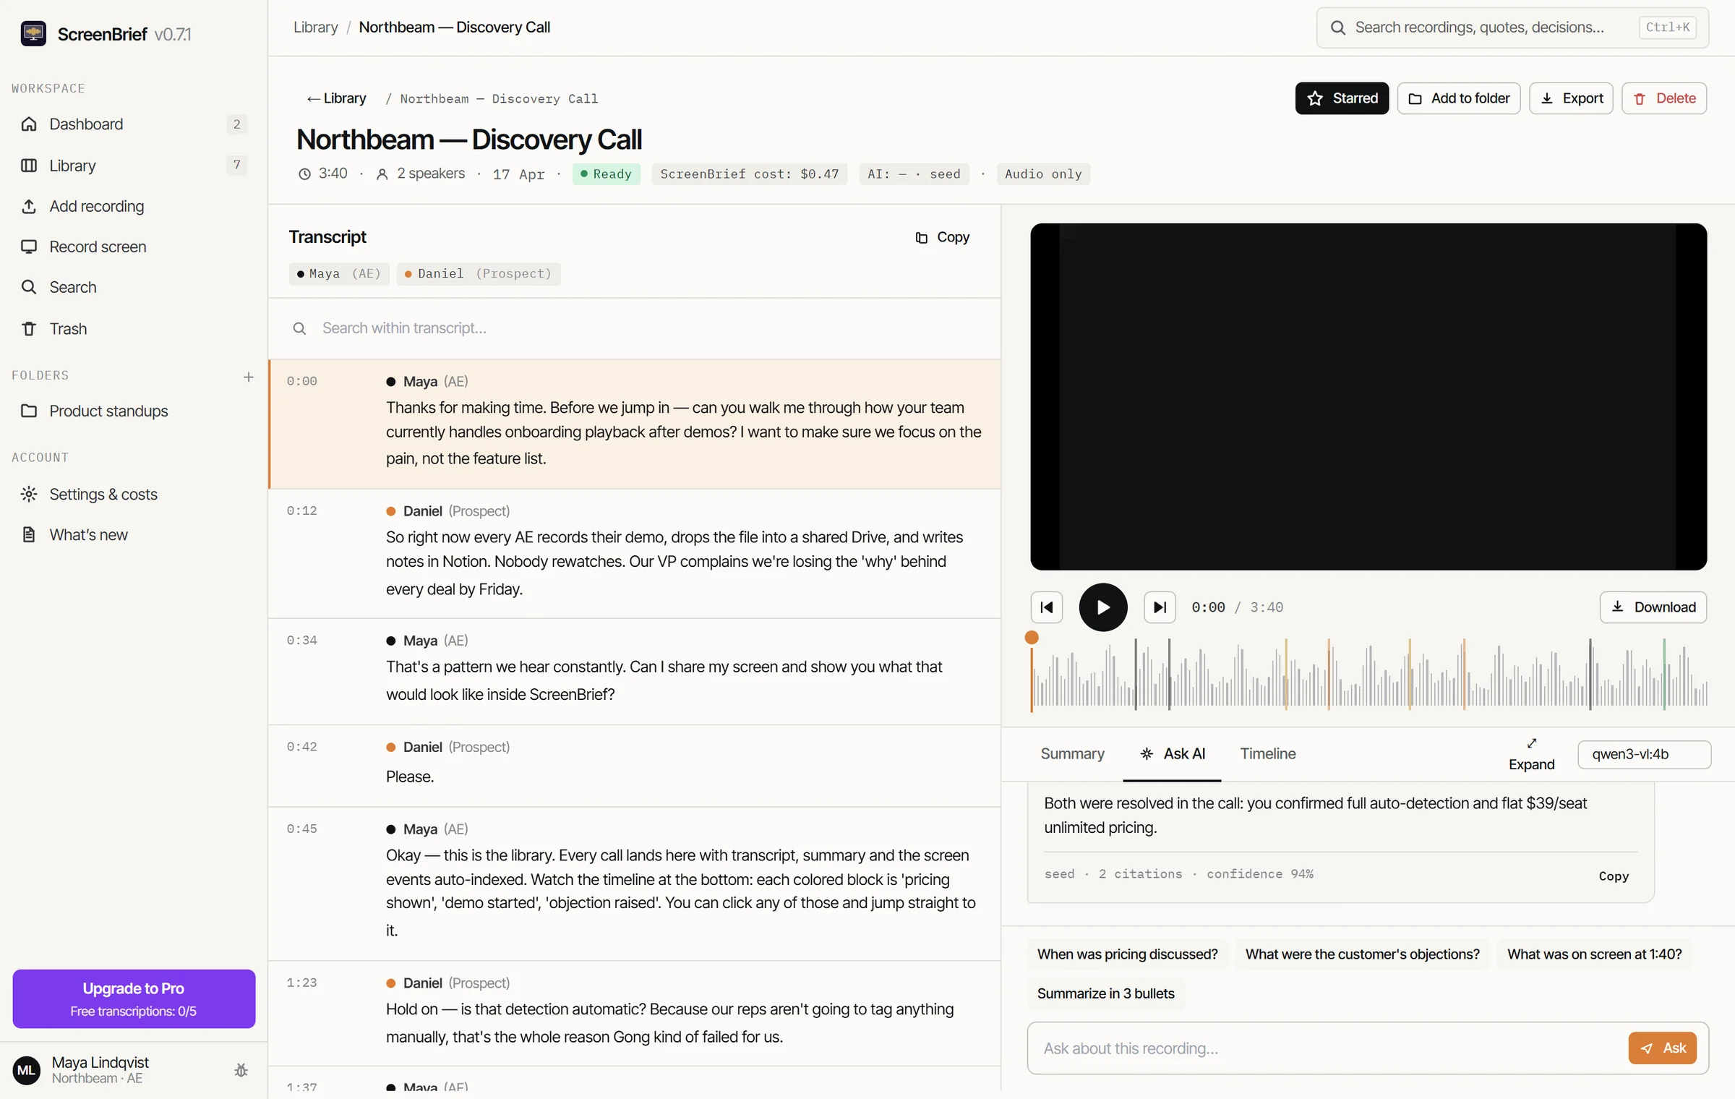Click Add to folder button
This screenshot has height=1099, width=1735.
1459,98
